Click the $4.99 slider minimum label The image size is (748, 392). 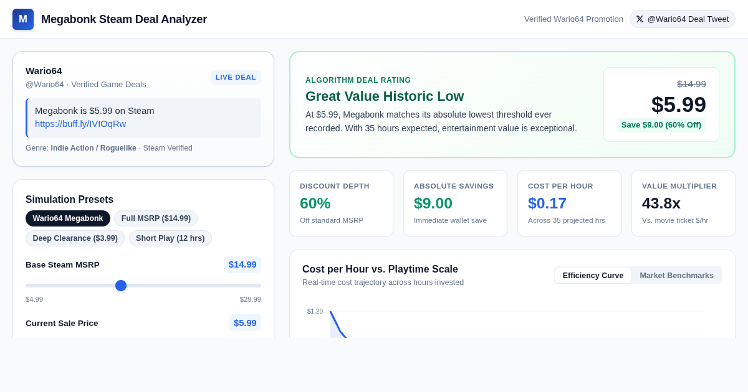[34, 300]
